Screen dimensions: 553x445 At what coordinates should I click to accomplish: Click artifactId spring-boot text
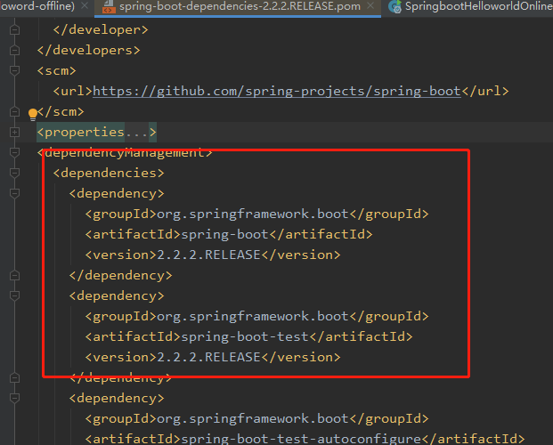pyautogui.click(x=224, y=234)
